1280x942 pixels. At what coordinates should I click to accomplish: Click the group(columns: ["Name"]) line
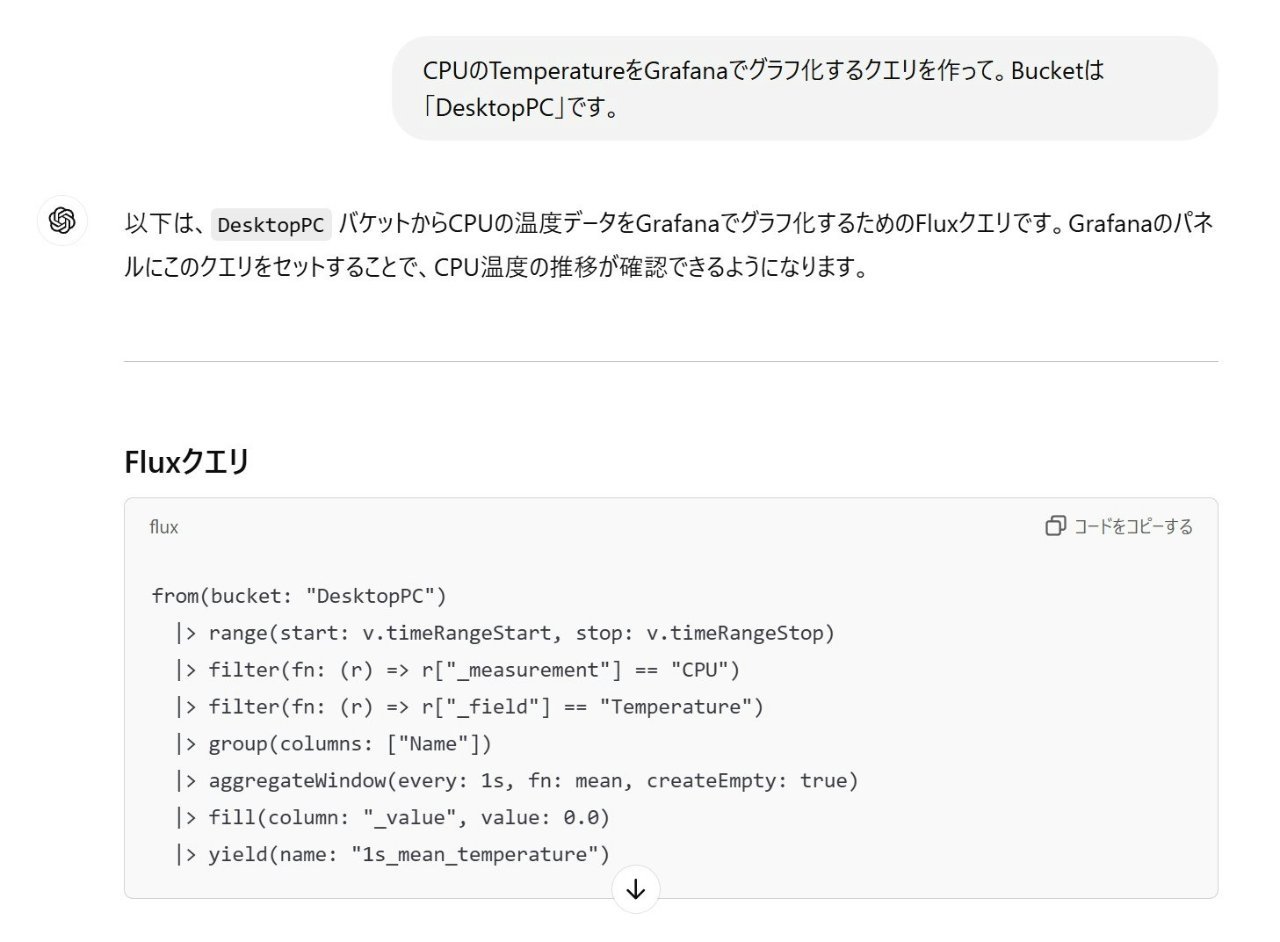333,743
